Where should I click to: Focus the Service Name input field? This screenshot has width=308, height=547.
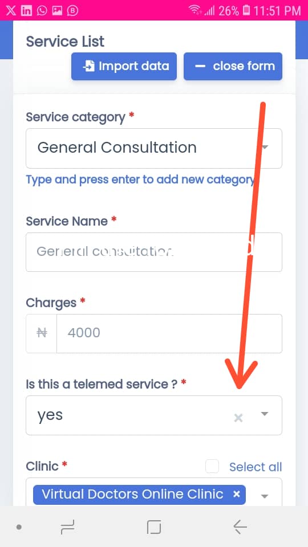coord(154,252)
